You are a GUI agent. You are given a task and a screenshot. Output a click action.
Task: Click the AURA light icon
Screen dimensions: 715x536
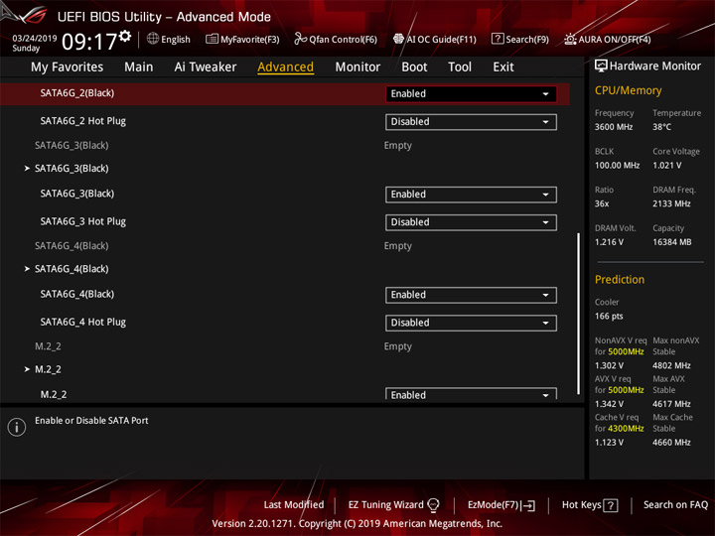click(x=570, y=39)
